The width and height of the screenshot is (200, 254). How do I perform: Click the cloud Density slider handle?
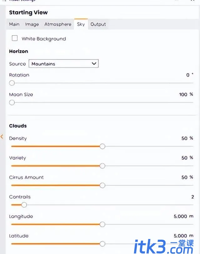(x=102, y=146)
